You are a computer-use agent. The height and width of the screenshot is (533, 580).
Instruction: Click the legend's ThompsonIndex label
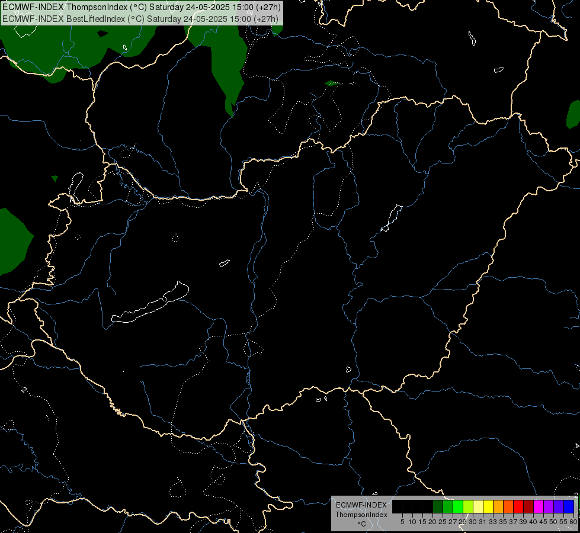[361, 515]
